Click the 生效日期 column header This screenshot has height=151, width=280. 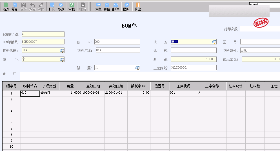(93, 86)
